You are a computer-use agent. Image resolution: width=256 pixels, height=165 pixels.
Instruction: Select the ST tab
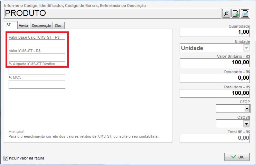coord(9,25)
